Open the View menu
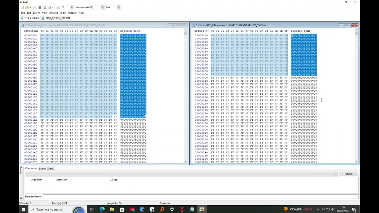The height and width of the screenshot is (213, 379). (x=44, y=13)
